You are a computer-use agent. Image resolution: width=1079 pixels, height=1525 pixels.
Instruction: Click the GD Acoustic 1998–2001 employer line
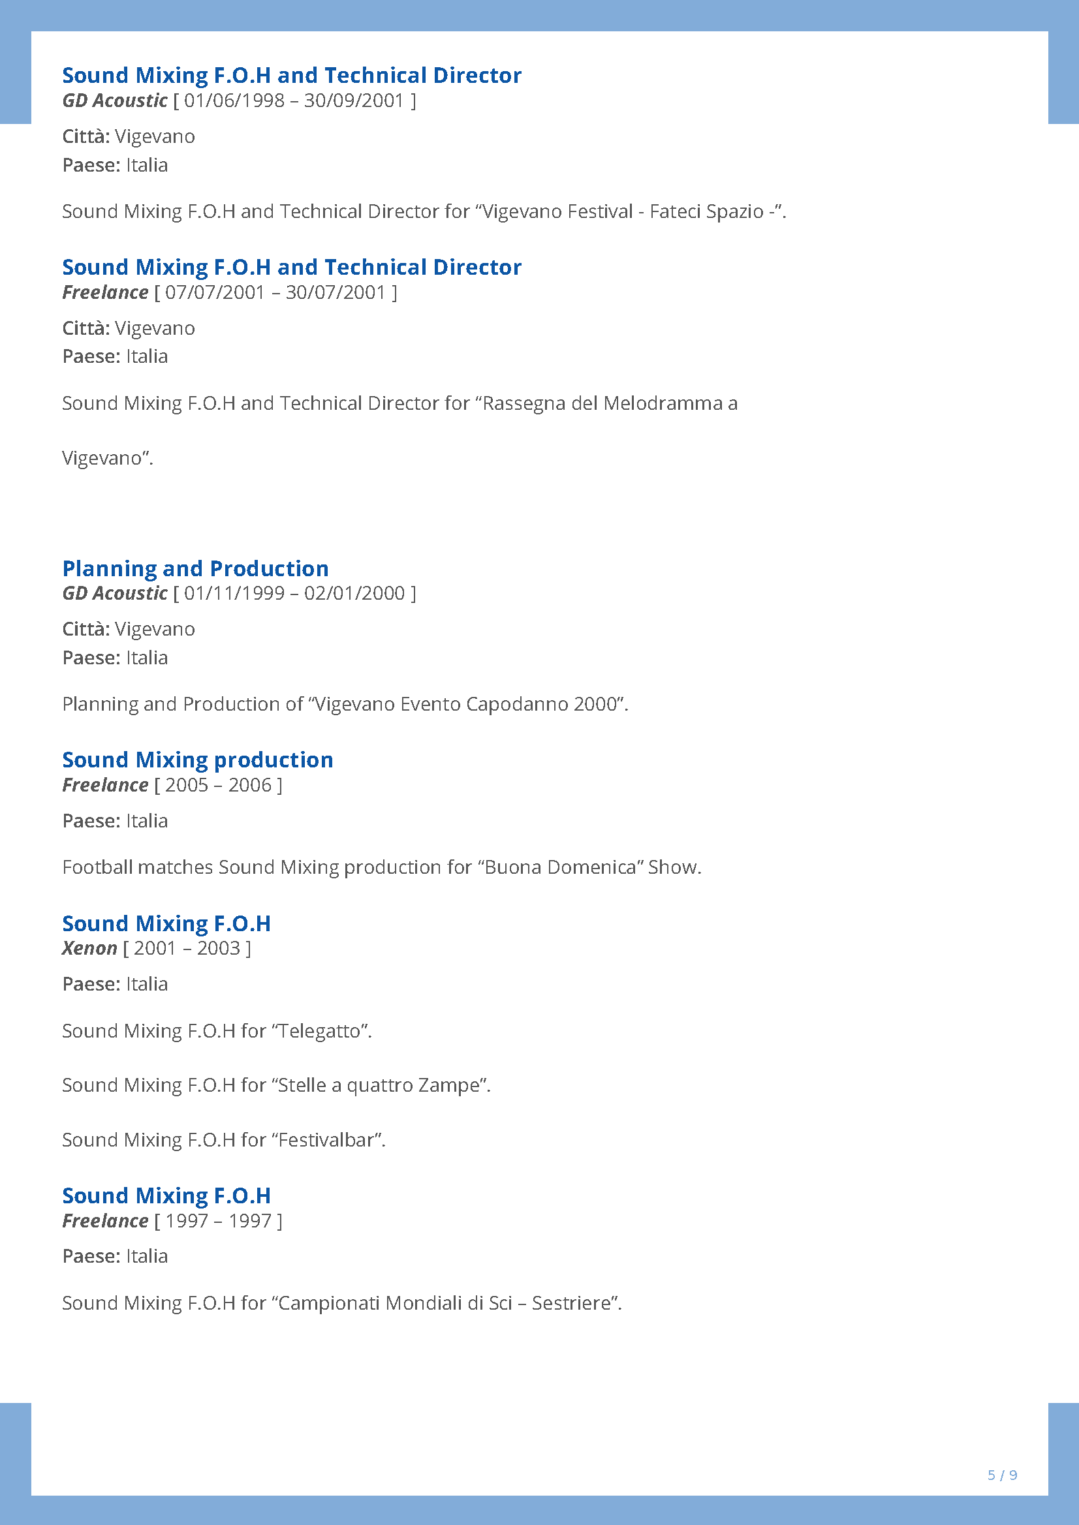click(239, 101)
